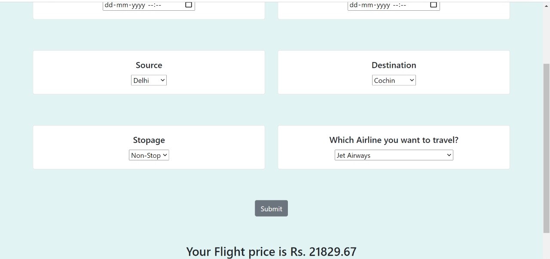Click the calendar icon beside the left dd-mm-yyyy field
Image resolution: width=550 pixels, height=259 pixels.
point(188,5)
